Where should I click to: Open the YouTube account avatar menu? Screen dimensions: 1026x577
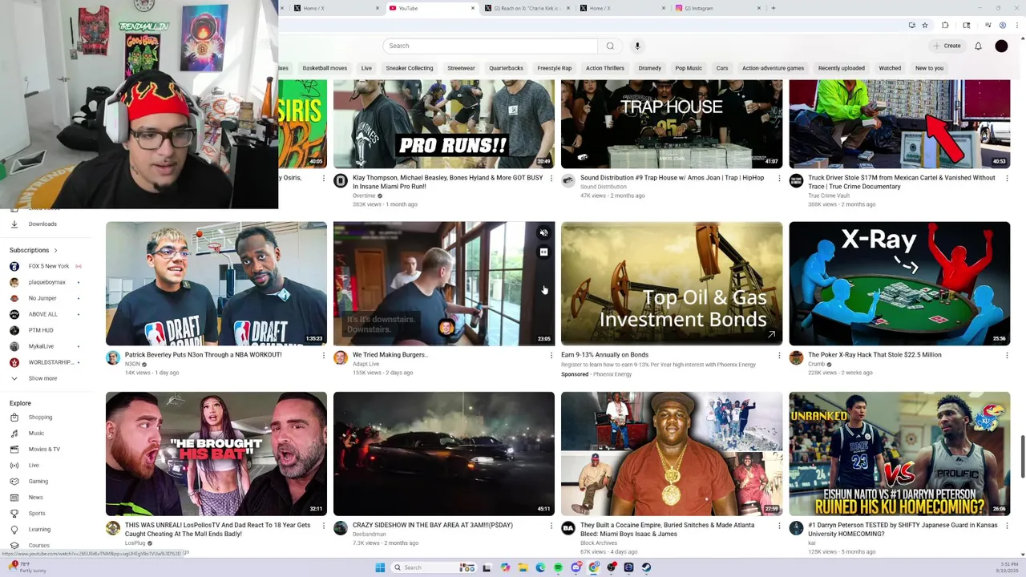coord(1001,46)
